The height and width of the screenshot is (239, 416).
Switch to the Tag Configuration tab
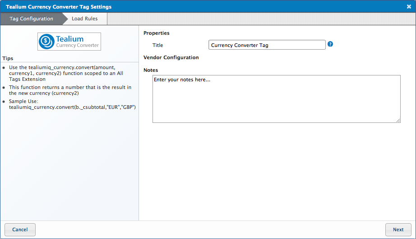tap(31, 19)
